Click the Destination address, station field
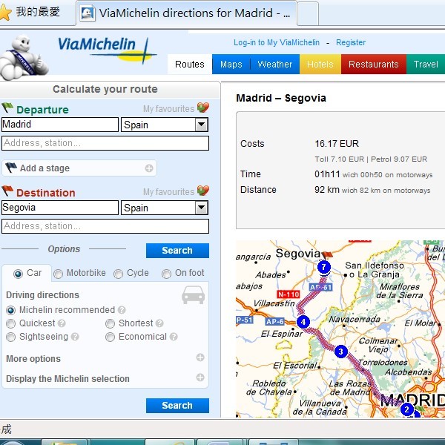 coord(105,226)
